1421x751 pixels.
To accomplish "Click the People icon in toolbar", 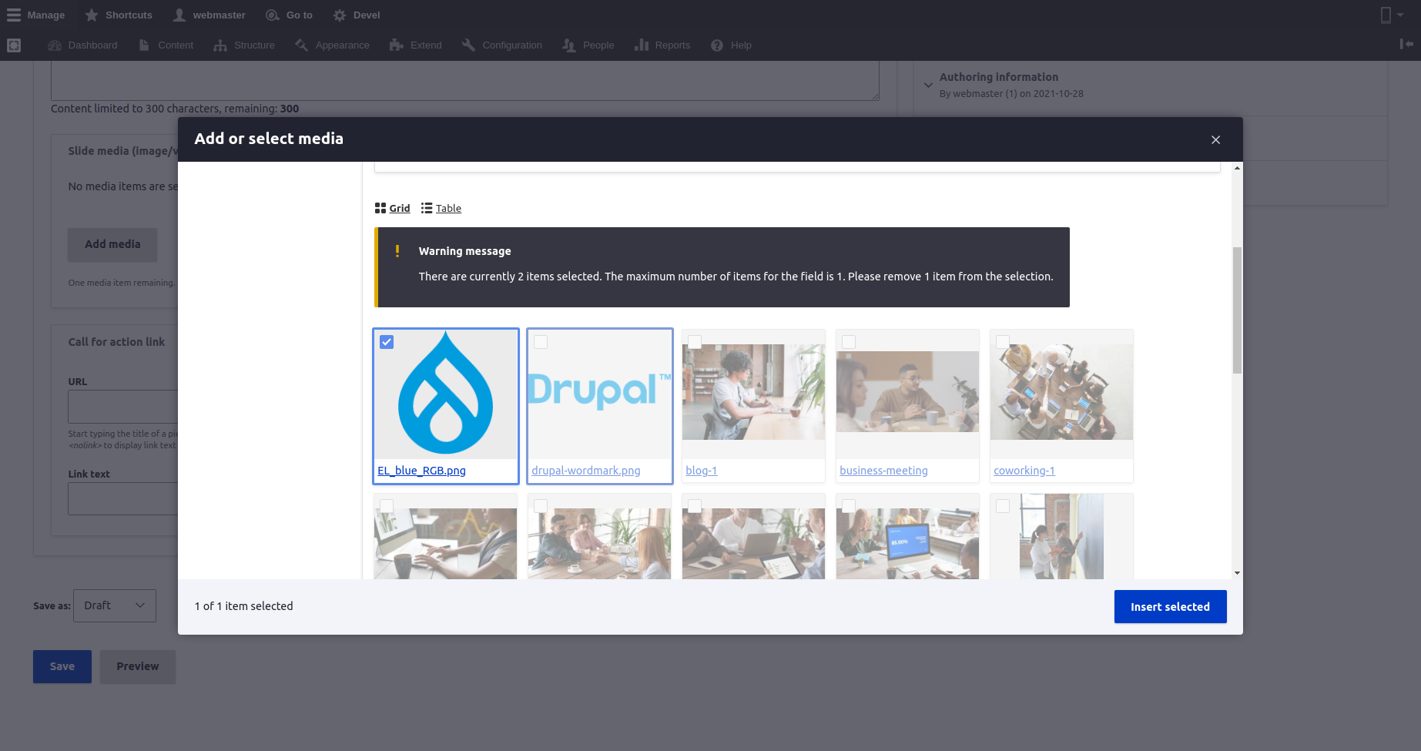I will click(x=569, y=45).
